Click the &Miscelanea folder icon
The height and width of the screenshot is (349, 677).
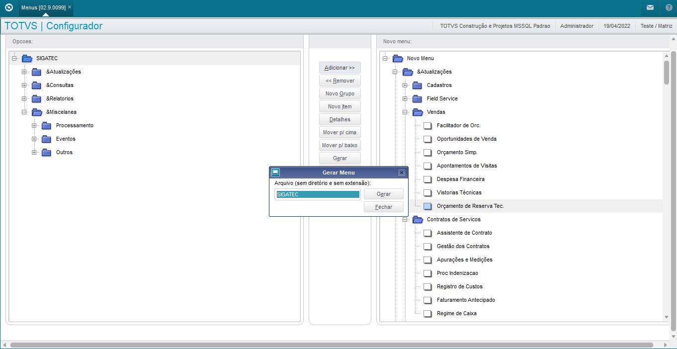click(x=37, y=112)
